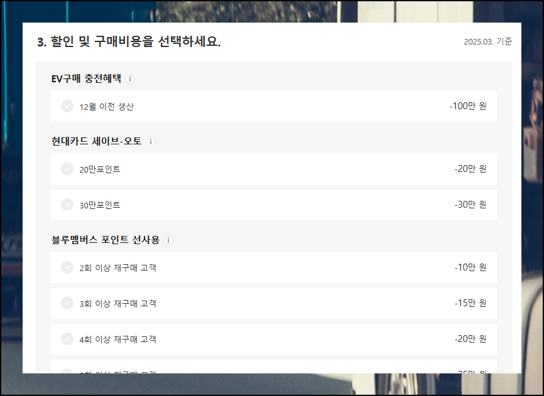Click the -10만 원 discount amount
Screen dimensions: 544x396
tap(471, 267)
